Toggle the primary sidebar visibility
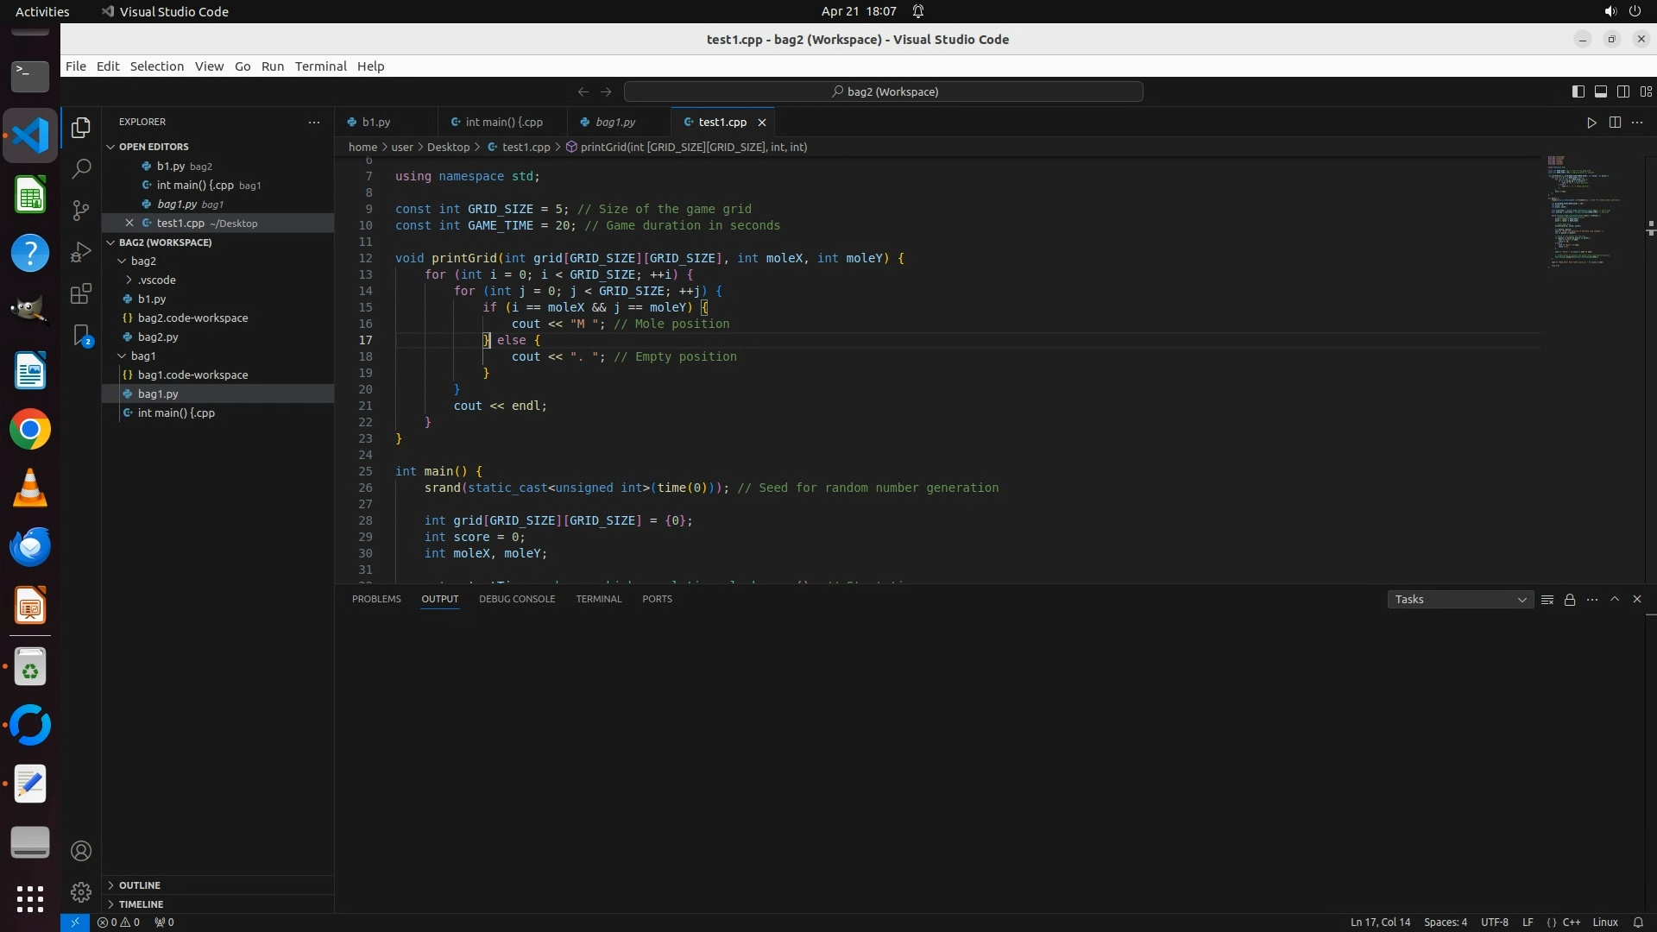This screenshot has width=1657, height=932. point(1578,91)
